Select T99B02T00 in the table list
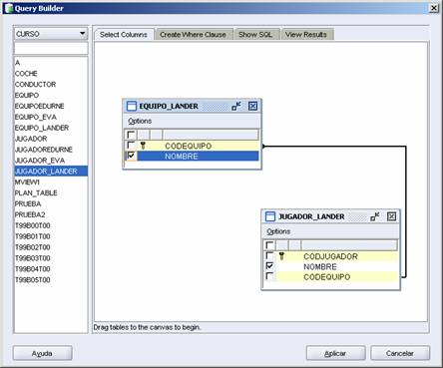This screenshot has width=443, height=368. [x=51, y=247]
